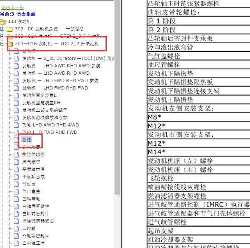Open 凸轮轴密封件 page

point(36,236)
